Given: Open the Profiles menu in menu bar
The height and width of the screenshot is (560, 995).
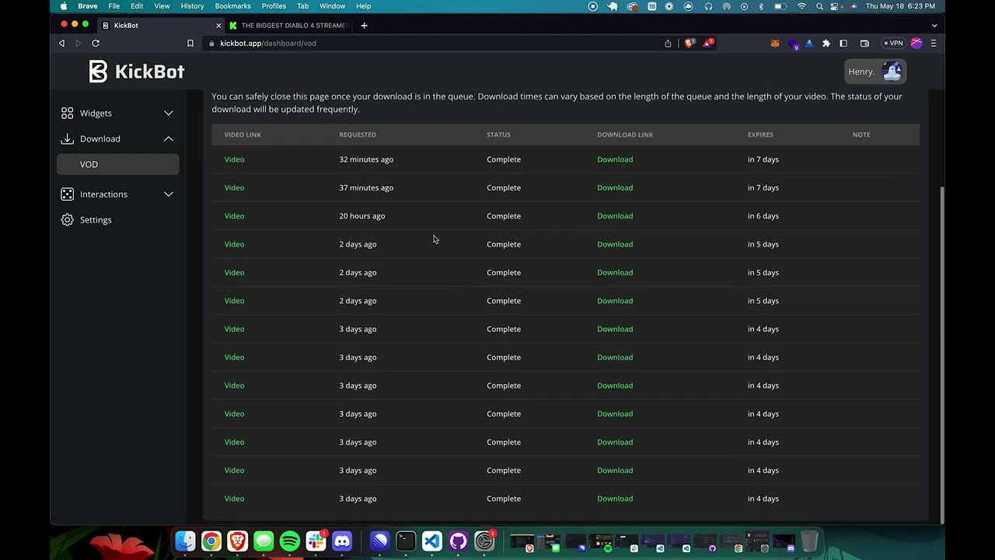Looking at the screenshot, I should [274, 6].
